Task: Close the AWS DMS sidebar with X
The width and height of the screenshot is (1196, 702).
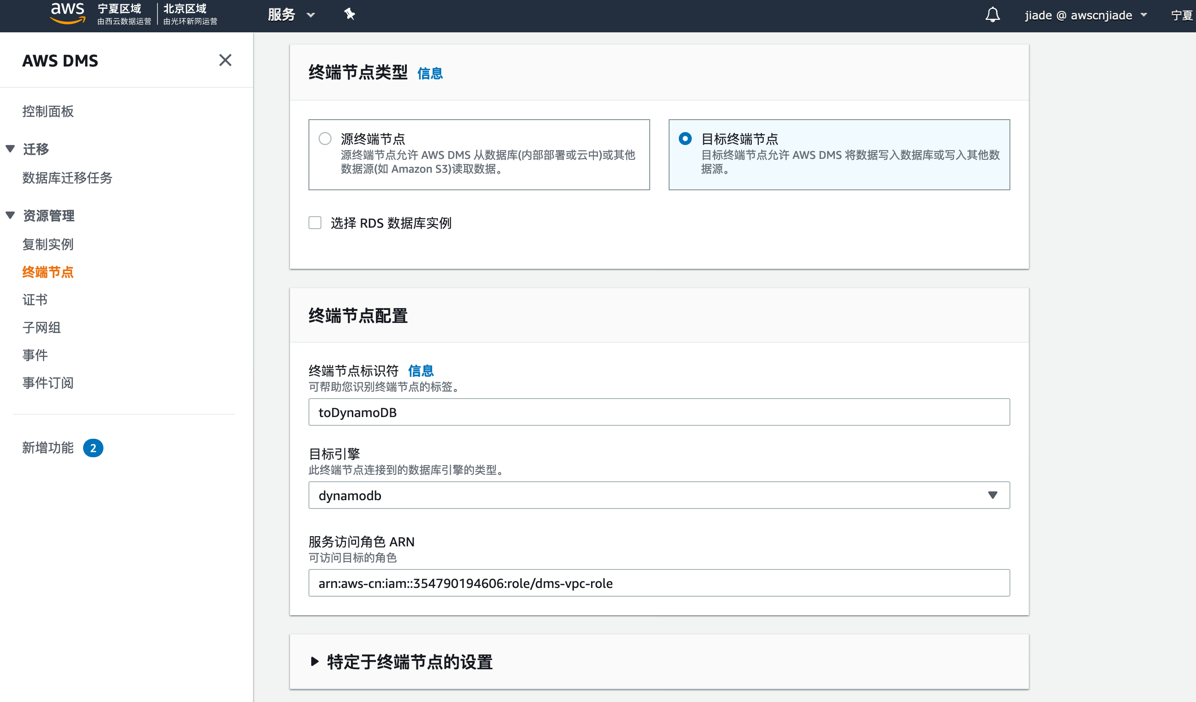Action: coord(225,61)
